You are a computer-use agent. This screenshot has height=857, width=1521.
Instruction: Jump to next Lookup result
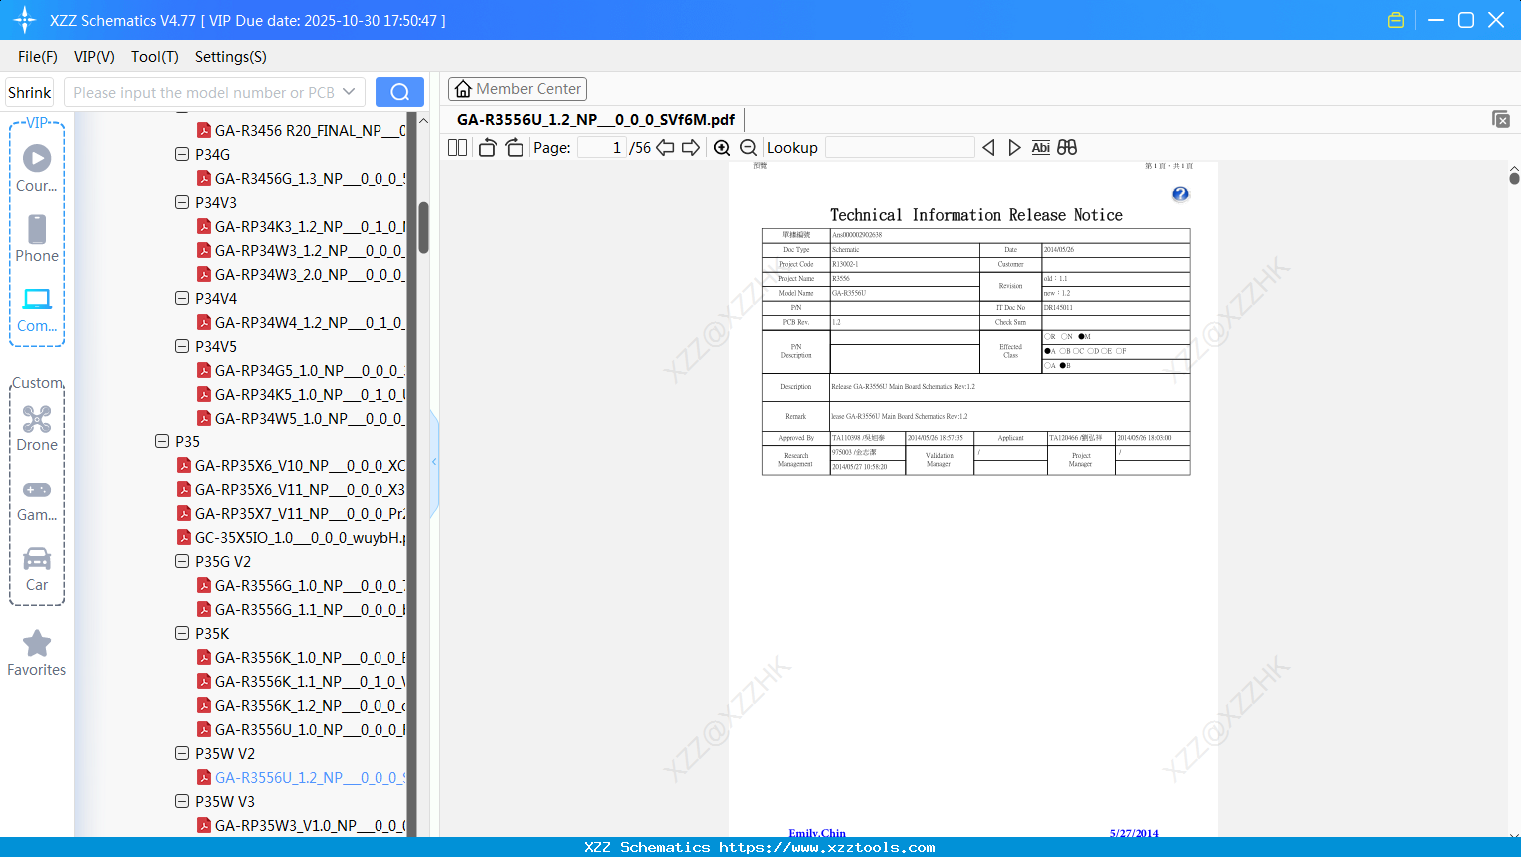(1014, 148)
